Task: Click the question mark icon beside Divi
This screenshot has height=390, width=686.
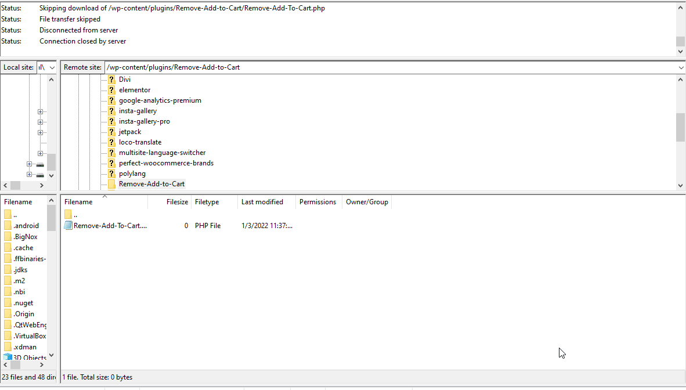Action: 111,80
